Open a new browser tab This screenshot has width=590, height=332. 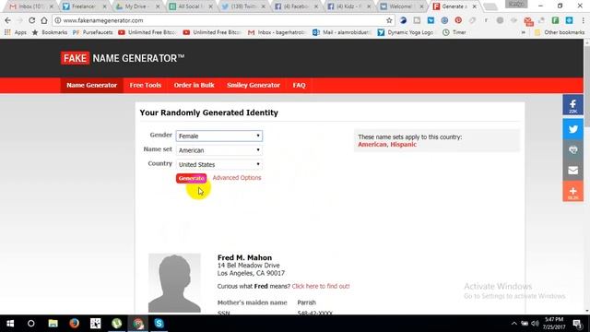(x=490, y=6)
